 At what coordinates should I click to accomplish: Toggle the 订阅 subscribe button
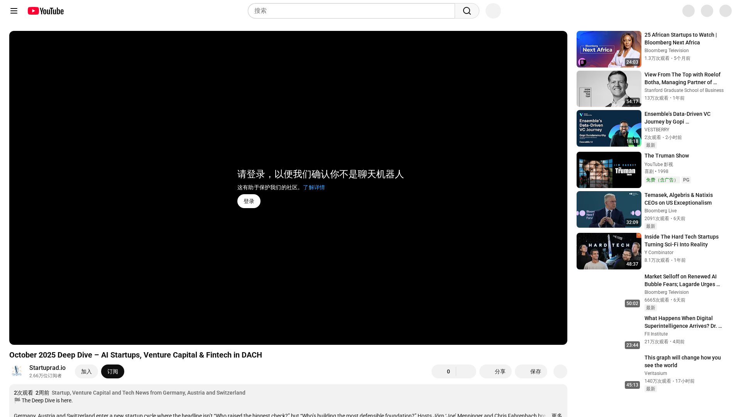click(112, 371)
